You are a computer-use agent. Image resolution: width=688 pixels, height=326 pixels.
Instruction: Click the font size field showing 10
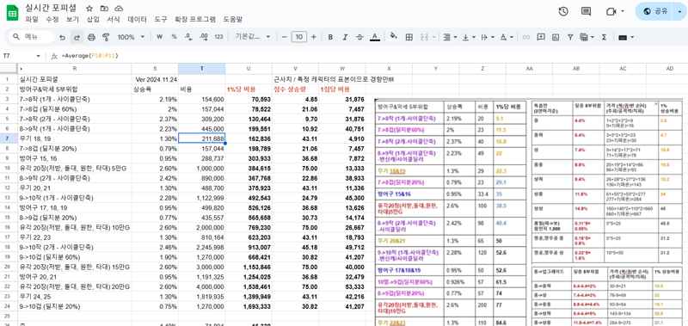tap(299, 37)
